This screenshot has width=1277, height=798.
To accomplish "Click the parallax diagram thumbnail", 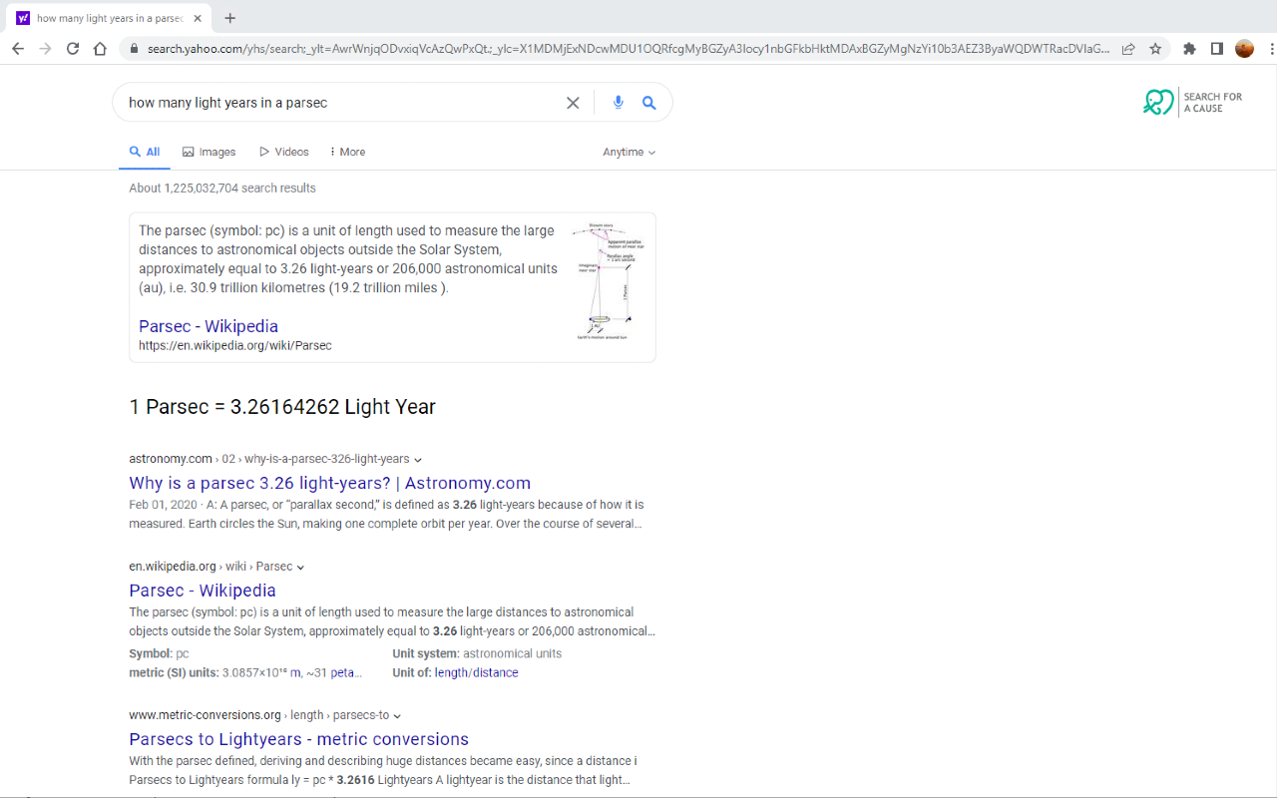I will click(x=607, y=282).
